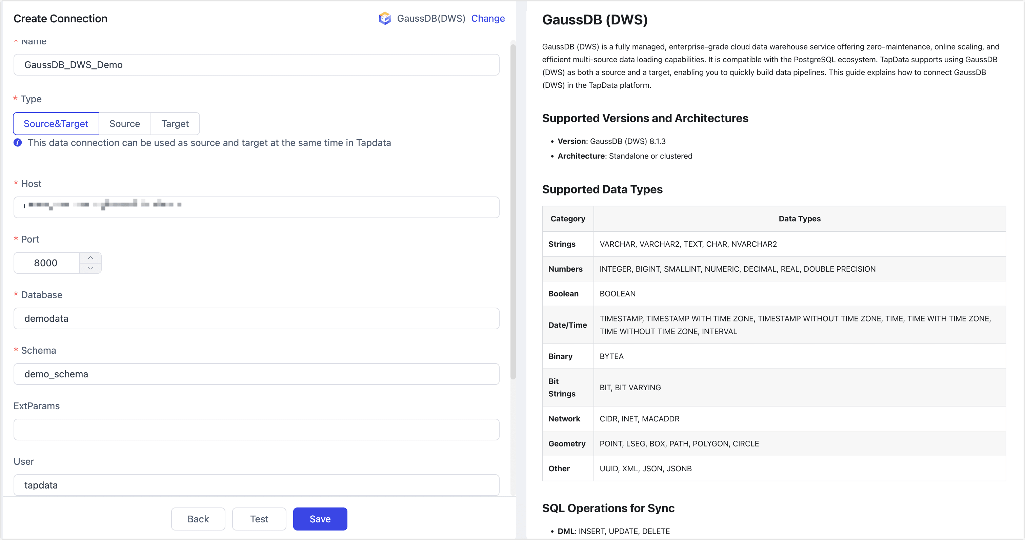
Task: Click the Database field containing demodata
Action: (256, 318)
